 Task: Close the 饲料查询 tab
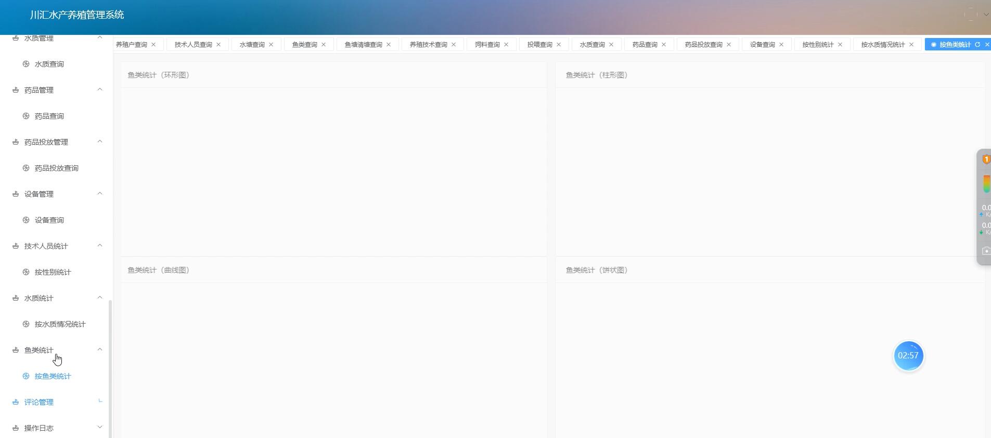point(506,45)
